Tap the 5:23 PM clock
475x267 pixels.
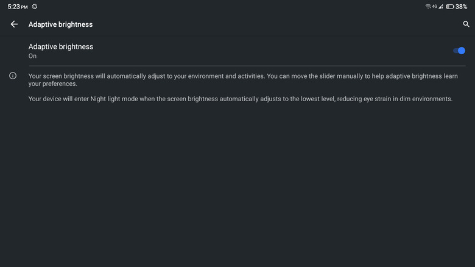tap(18, 6)
